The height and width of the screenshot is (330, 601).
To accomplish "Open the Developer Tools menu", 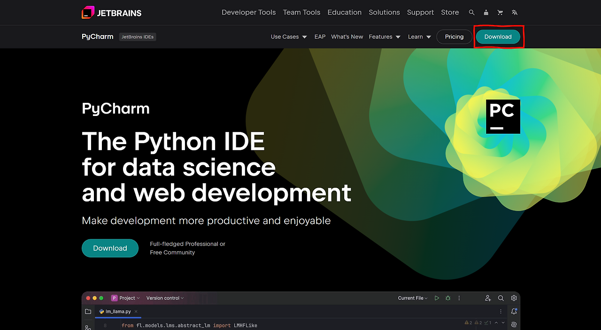I will pyautogui.click(x=249, y=12).
